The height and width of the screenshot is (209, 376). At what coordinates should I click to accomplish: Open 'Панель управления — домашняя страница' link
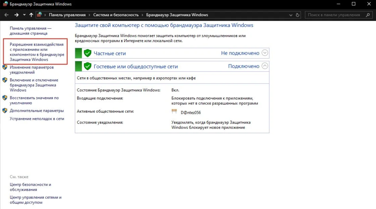pos(31,31)
